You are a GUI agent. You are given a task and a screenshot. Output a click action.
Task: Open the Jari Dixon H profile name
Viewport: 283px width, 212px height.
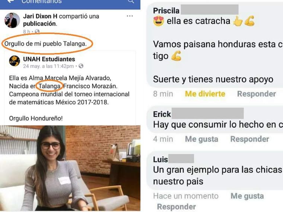pyautogui.click(x=40, y=16)
